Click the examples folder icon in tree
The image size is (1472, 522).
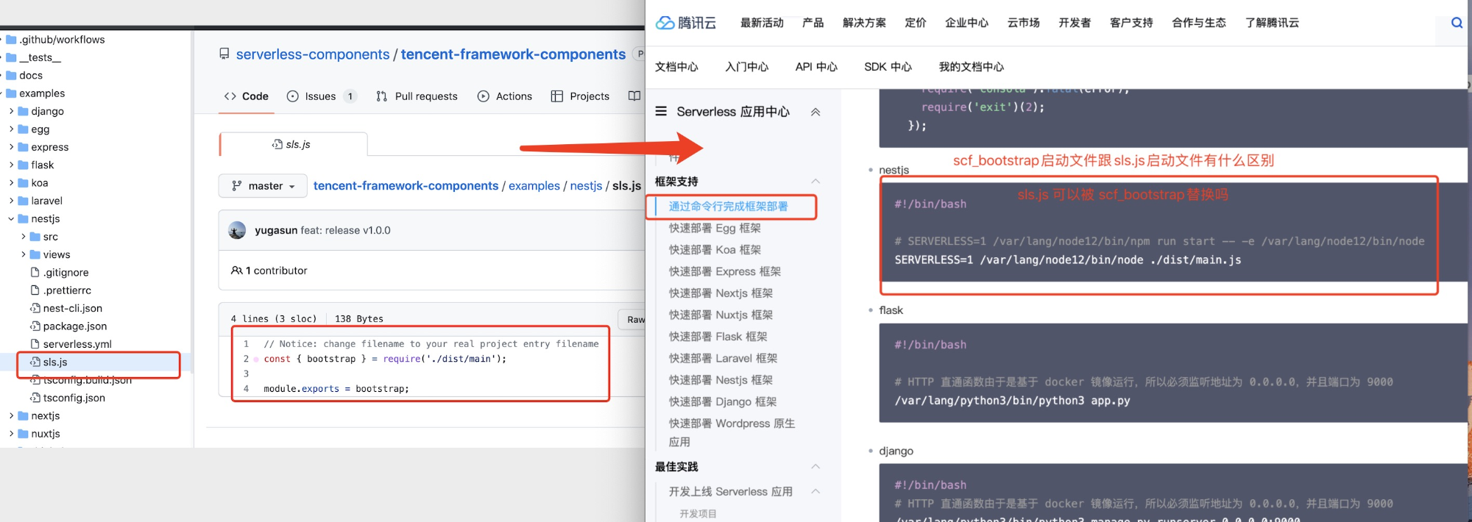tap(11, 93)
